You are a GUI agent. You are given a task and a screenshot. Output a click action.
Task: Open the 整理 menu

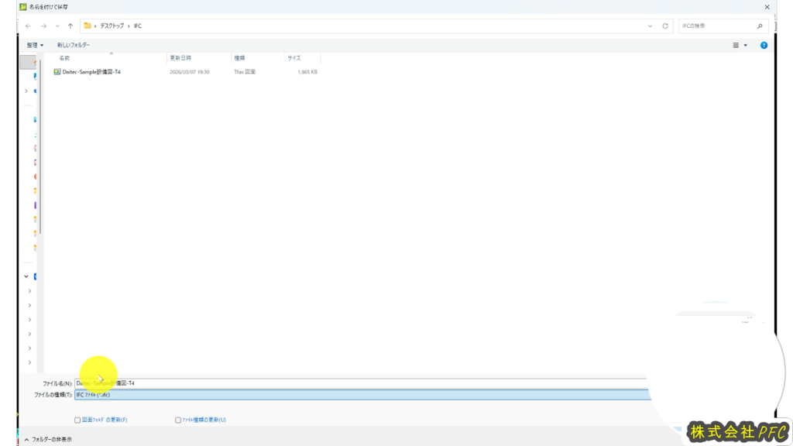35,46
